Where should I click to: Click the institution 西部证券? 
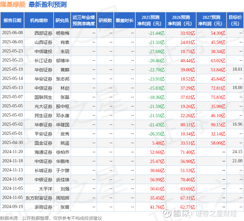coord(43,33)
